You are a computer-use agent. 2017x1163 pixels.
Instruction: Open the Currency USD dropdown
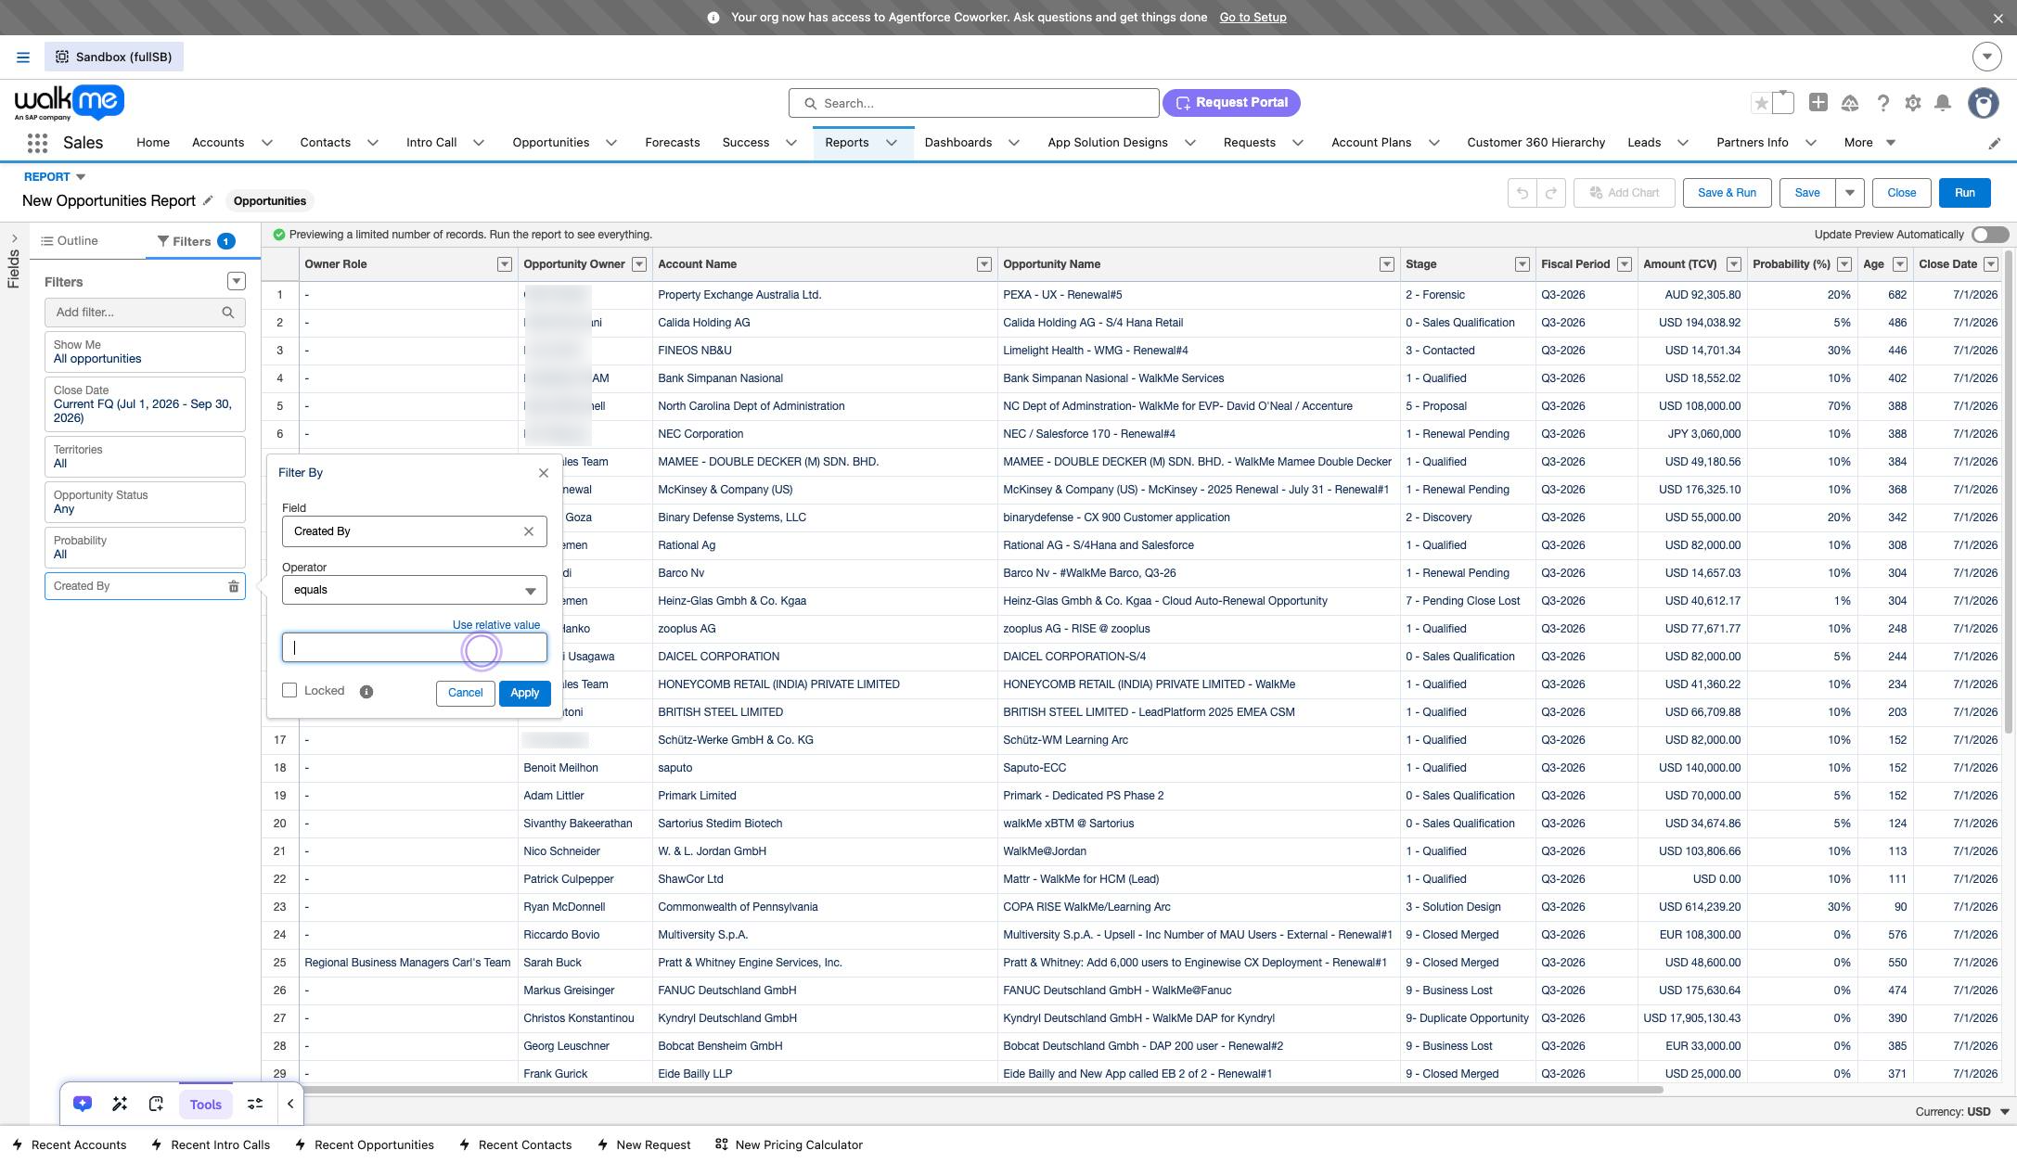click(1961, 1112)
